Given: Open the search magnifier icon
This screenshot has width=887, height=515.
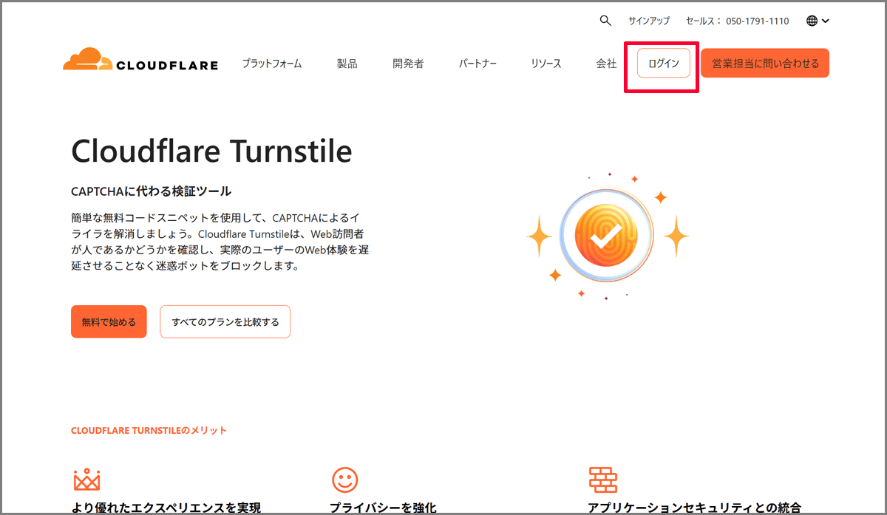Looking at the screenshot, I should pos(605,21).
